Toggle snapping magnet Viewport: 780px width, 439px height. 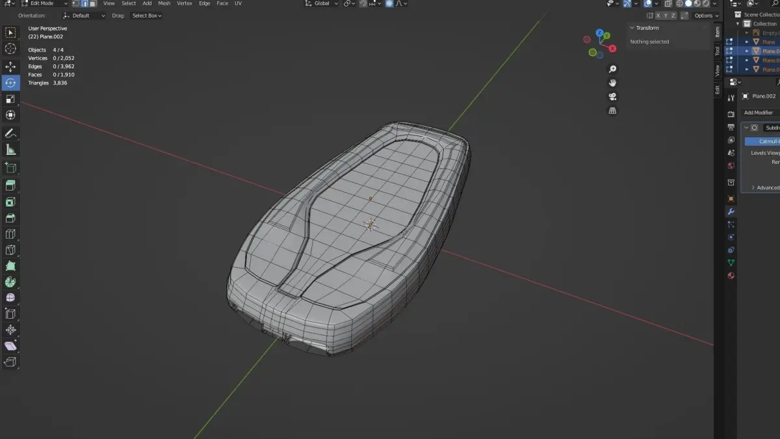click(x=363, y=3)
